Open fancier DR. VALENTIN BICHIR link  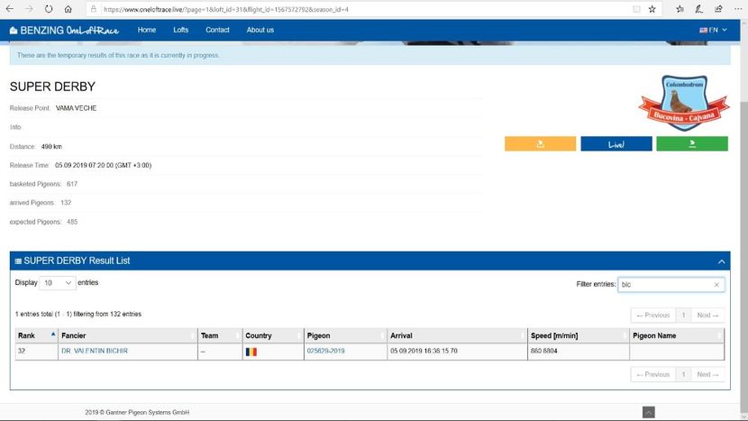(94, 351)
